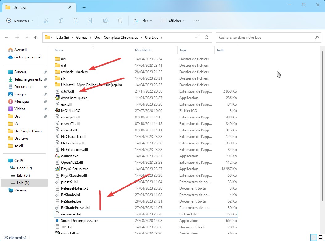Click the Paste clipboard icon
The image size is (325, 241).
coord(76,21)
